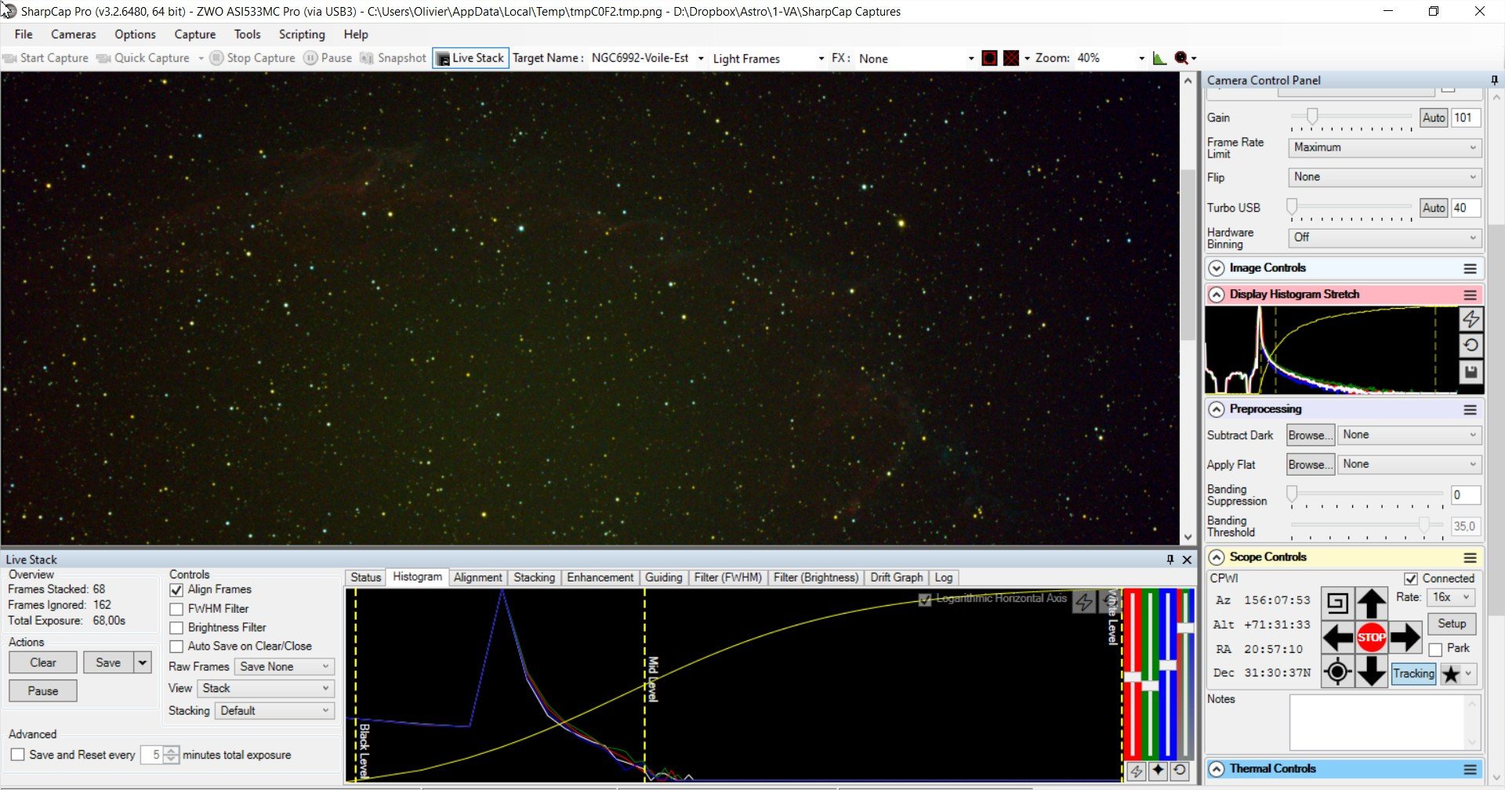Expand the Image Controls section

pyautogui.click(x=1216, y=268)
